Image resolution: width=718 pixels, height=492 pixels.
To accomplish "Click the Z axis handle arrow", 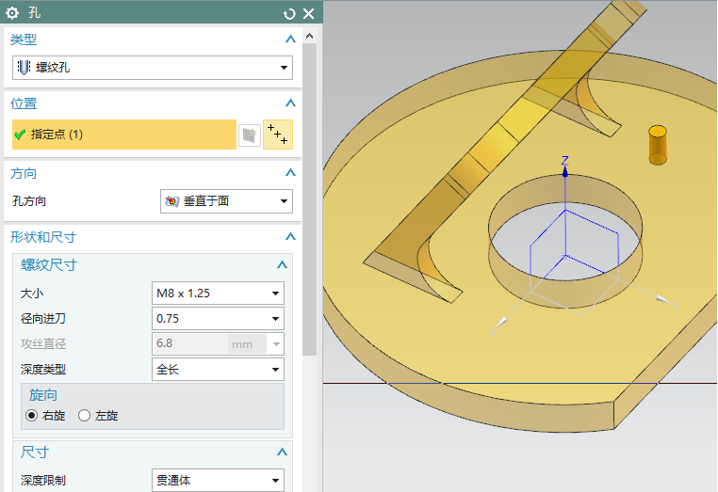I will point(565,172).
